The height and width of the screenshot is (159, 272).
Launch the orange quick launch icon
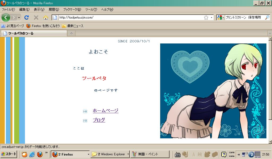click(x=24, y=154)
